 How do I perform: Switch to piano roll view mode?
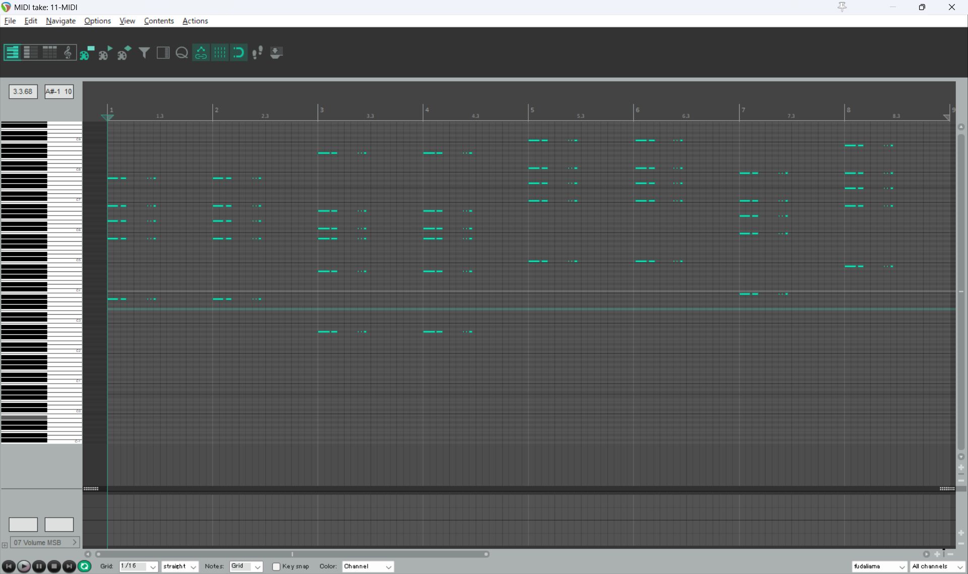tap(12, 52)
